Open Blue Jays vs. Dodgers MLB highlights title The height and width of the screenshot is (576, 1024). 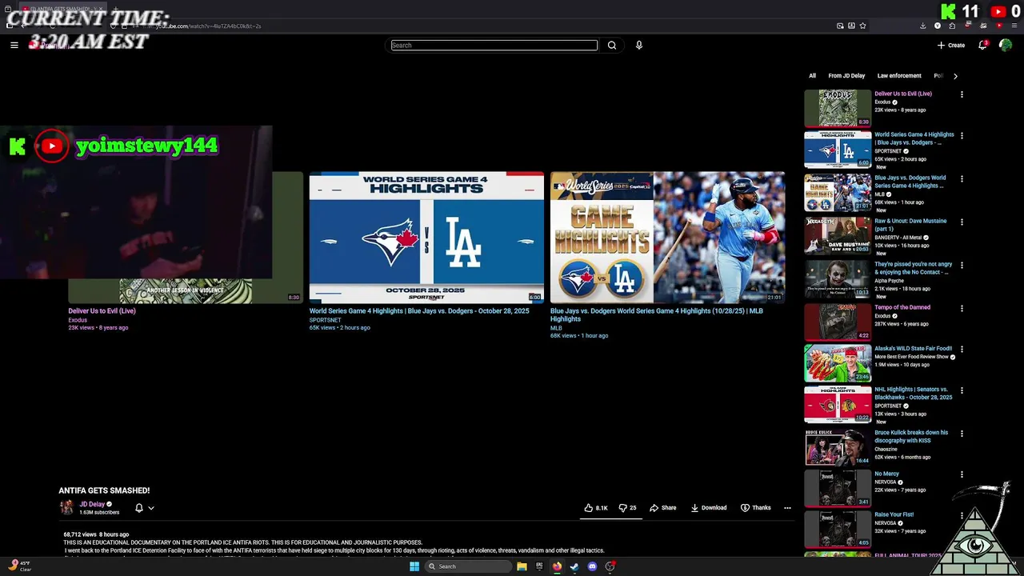click(657, 315)
